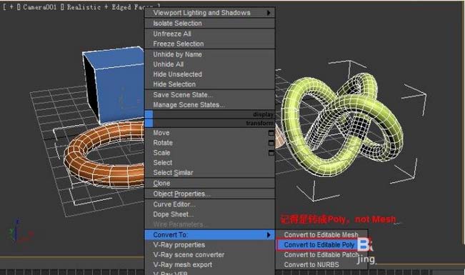This screenshot has height=275, width=465.
Task: Choose Select Similar entry
Action: pos(210,173)
